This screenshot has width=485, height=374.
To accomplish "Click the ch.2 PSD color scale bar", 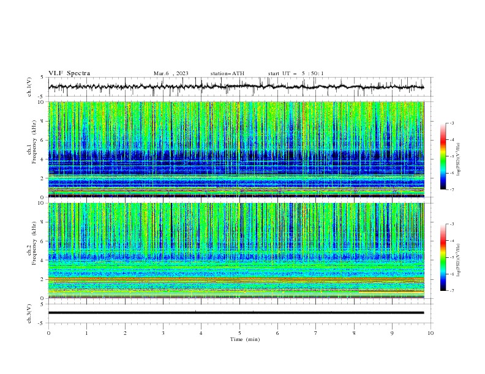I will (x=443, y=257).
